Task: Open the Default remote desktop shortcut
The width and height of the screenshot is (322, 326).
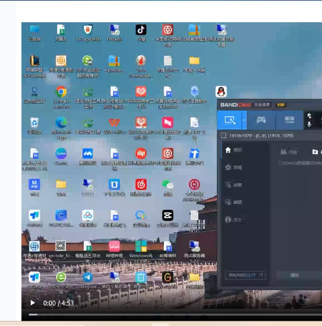Action: [x=114, y=33]
